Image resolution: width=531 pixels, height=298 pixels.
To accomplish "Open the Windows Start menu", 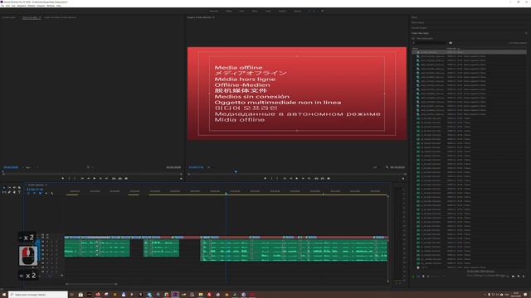I will pos(3,295).
